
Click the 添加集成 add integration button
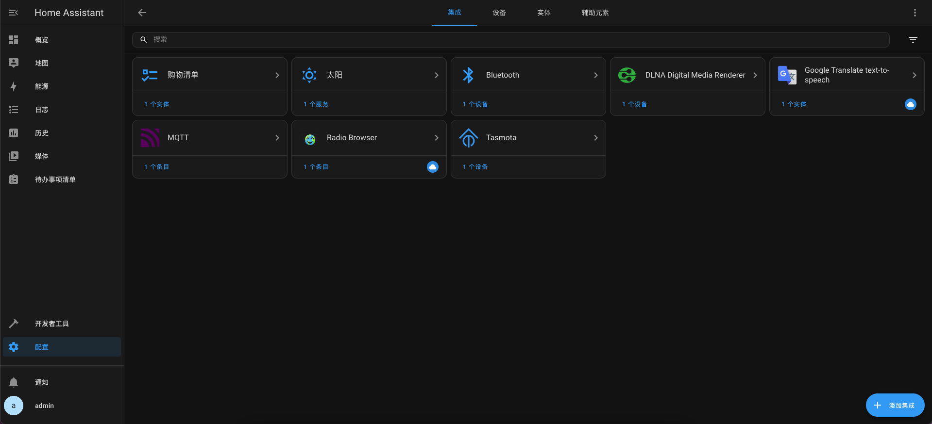pos(895,405)
